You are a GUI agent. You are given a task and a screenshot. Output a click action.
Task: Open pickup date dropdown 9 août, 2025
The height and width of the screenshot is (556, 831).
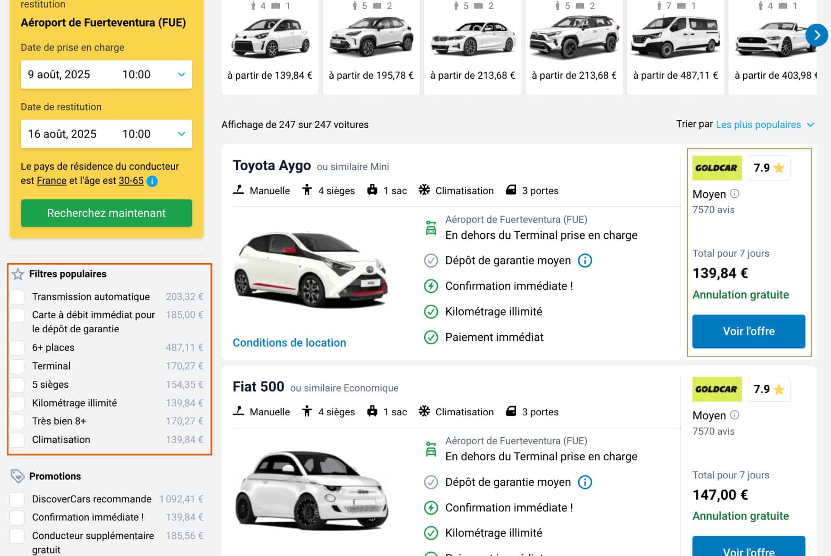point(106,74)
